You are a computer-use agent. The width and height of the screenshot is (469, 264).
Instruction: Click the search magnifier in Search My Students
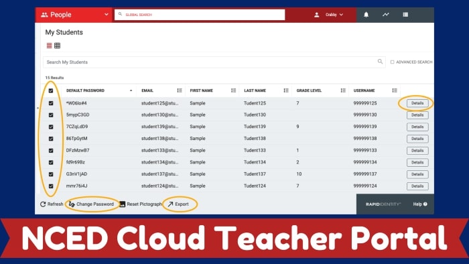(x=380, y=62)
